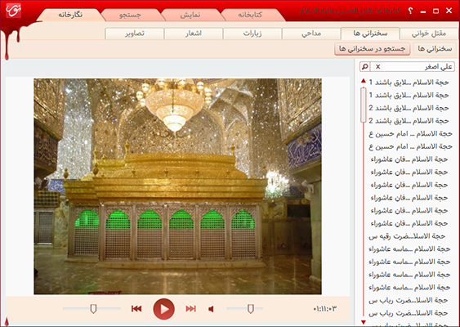Click the lecture list scrollbar thumb
The height and width of the screenshot is (327, 460).
click(364, 105)
